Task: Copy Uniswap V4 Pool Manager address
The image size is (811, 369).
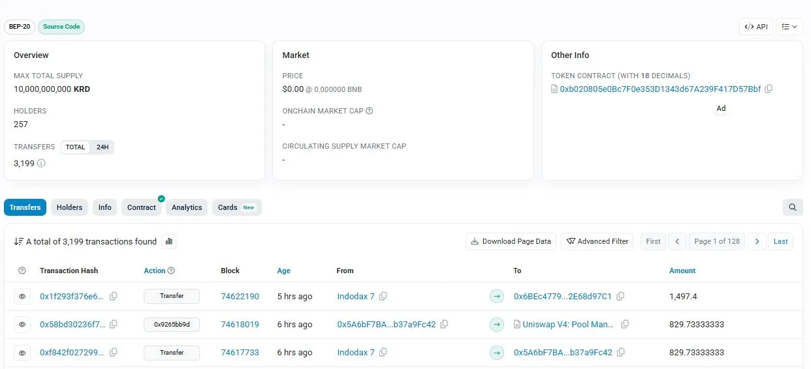Action: point(625,324)
